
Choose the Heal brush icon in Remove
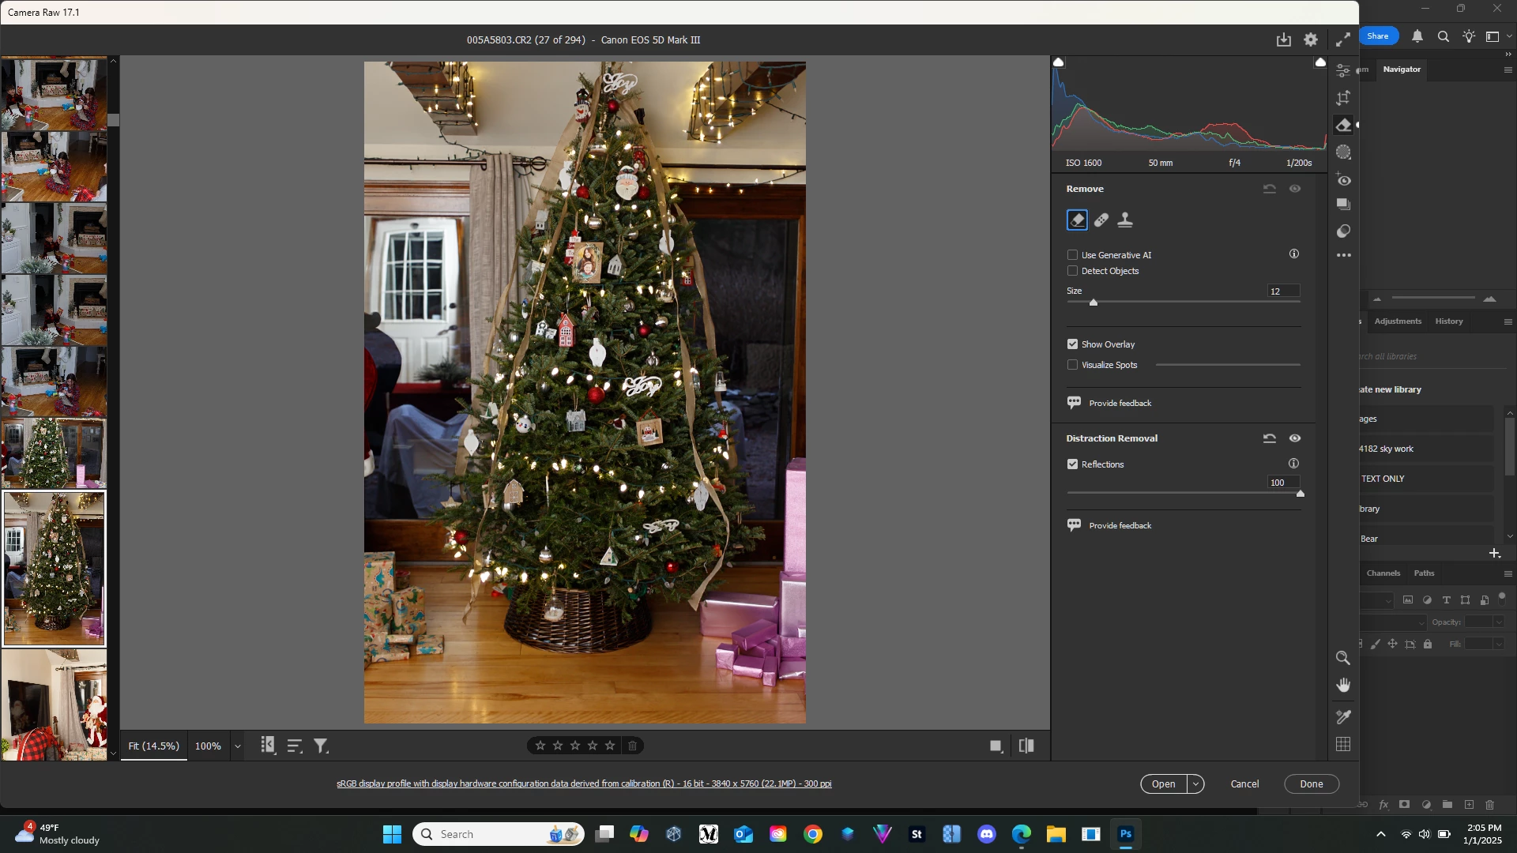tap(1101, 220)
